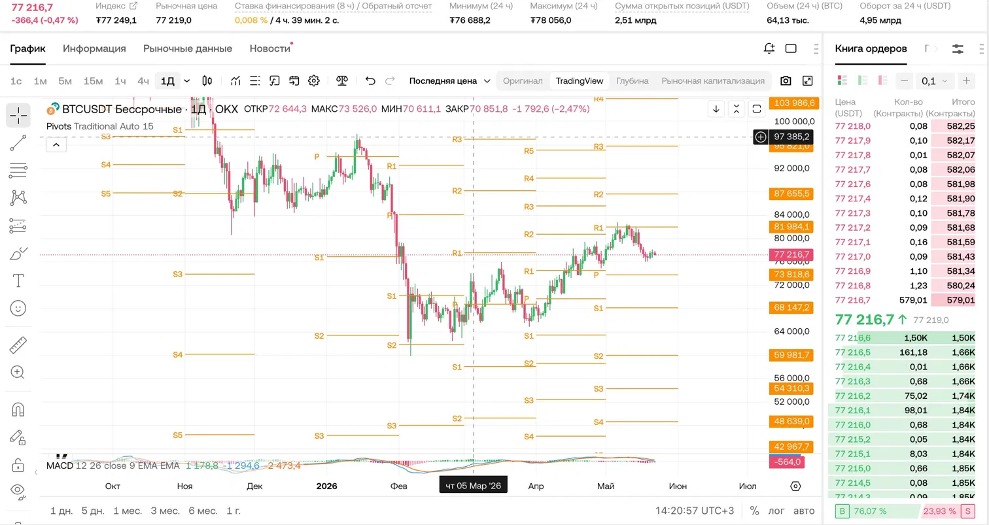Click the compare scales icon
Viewport: 989px width, 525px height.
(342, 81)
